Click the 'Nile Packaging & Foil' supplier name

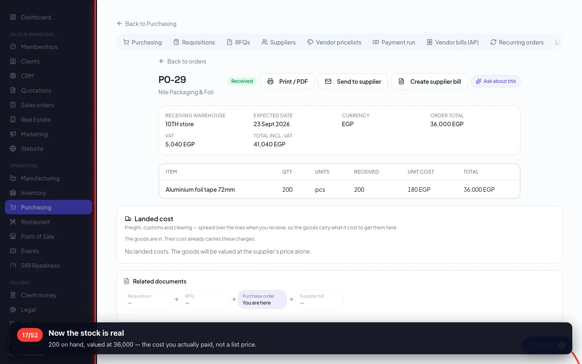click(x=186, y=92)
